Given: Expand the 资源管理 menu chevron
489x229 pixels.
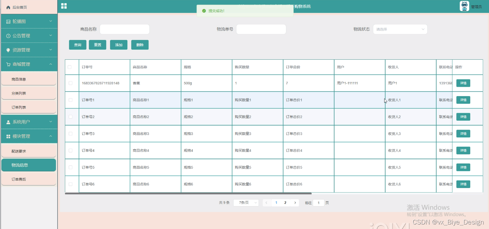Looking at the screenshot, I should [x=51, y=50].
